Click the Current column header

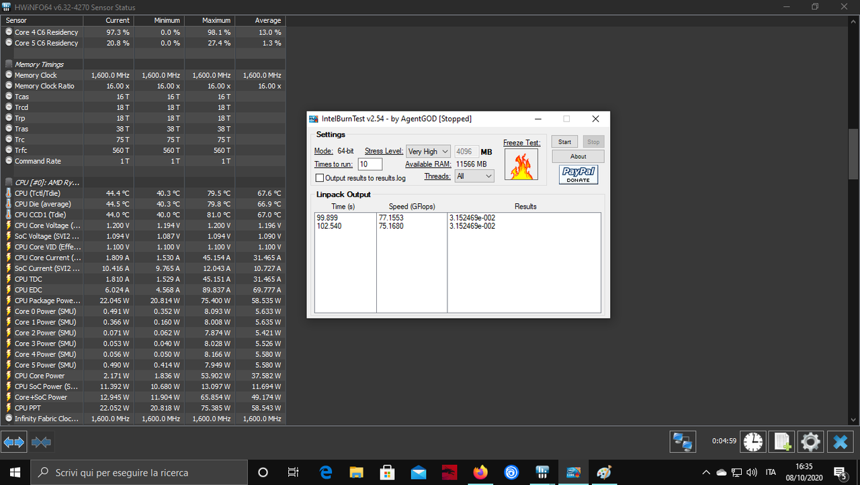(108, 20)
